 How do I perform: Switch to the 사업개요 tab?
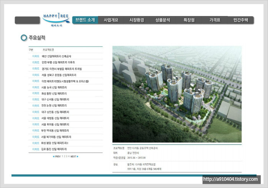coord(111,20)
